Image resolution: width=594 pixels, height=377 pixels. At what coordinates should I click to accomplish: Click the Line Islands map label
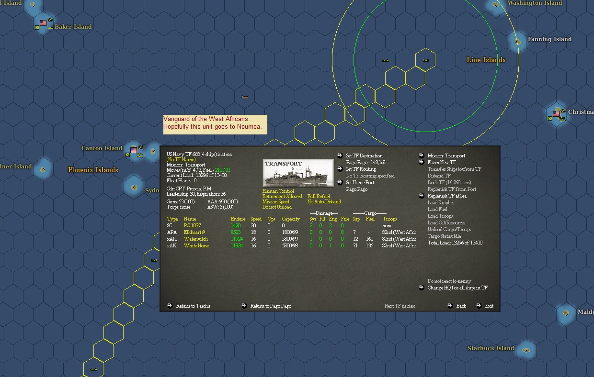pyautogui.click(x=486, y=60)
